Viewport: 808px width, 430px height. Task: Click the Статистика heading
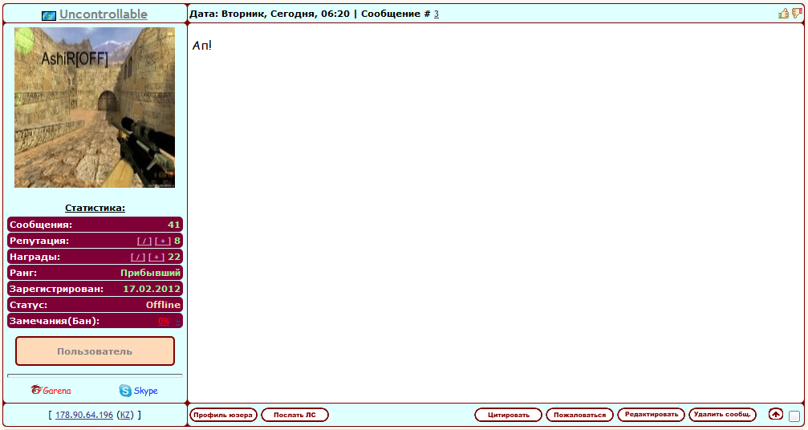pyautogui.click(x=95, y=208)
